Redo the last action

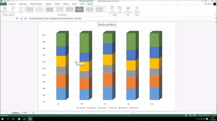(x=13, y=1)
